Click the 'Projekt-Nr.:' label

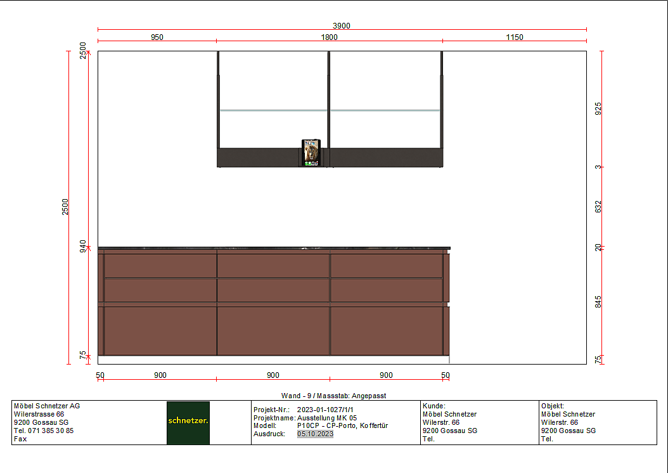click(271, 410)
